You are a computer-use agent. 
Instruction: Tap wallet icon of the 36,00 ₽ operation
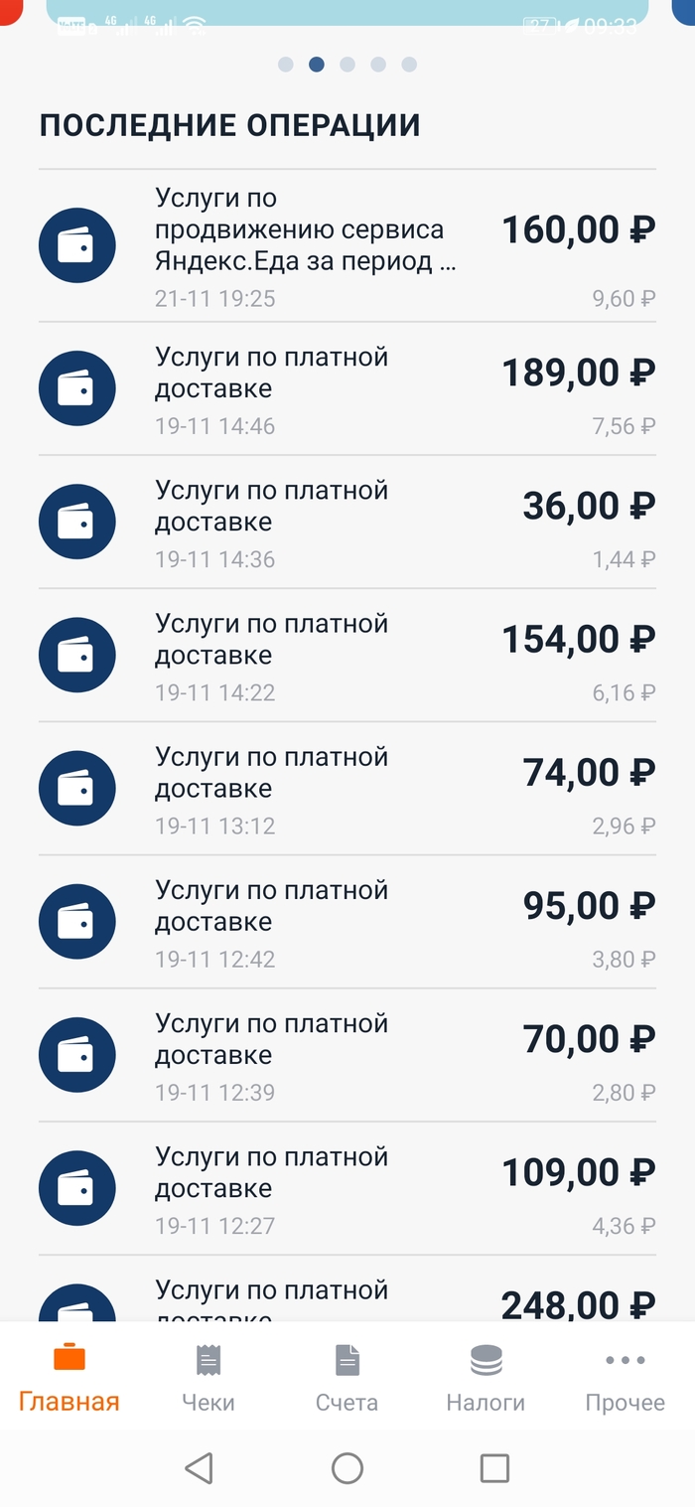[x=77, y=522]
